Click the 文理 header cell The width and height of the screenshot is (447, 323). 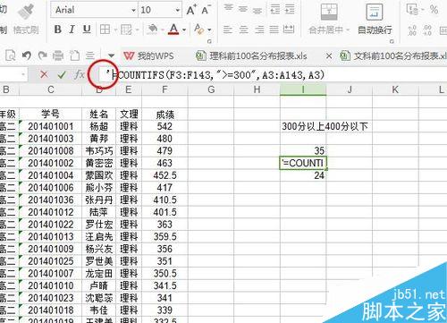pos(129,115)
